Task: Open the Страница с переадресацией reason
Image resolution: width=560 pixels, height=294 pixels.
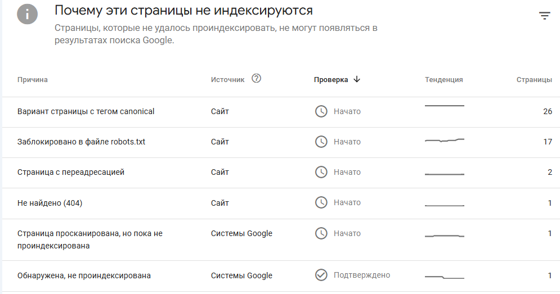Action: (71, 172)
